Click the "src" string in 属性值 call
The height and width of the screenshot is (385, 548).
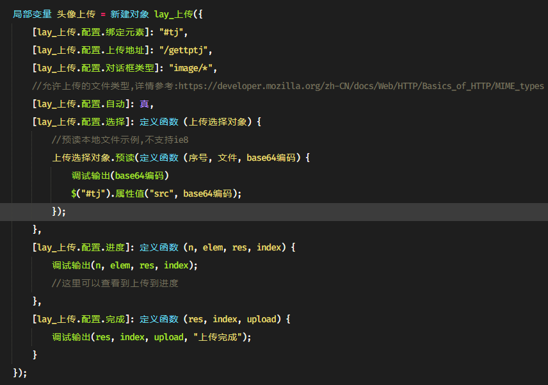(x=161, y=193)
